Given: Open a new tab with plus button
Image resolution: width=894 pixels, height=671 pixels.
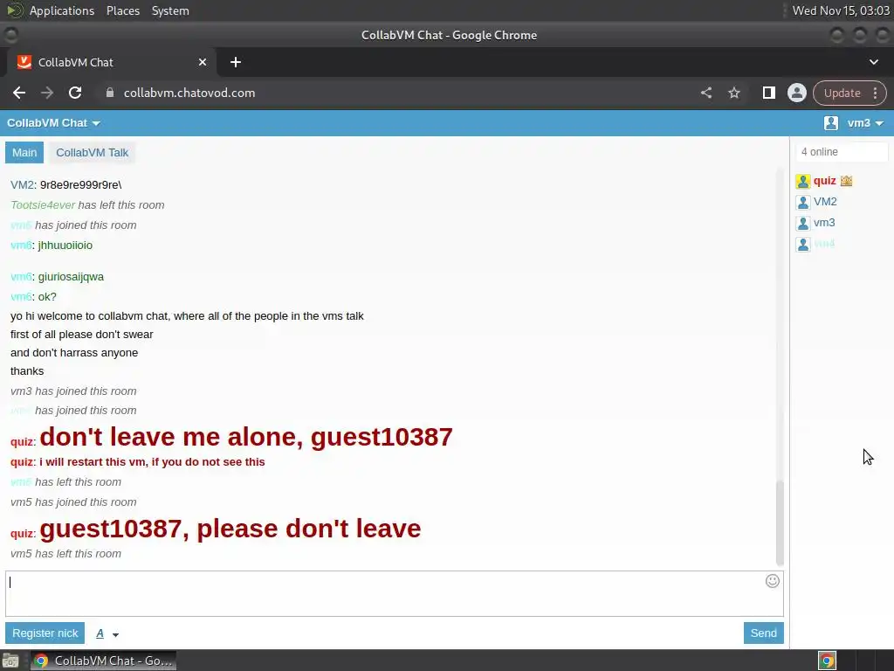Looking at the screenshot, I should point(236,62).
